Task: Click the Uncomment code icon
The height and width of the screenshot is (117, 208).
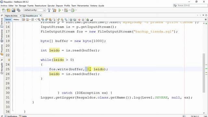Action: click(x=91, y=19)
